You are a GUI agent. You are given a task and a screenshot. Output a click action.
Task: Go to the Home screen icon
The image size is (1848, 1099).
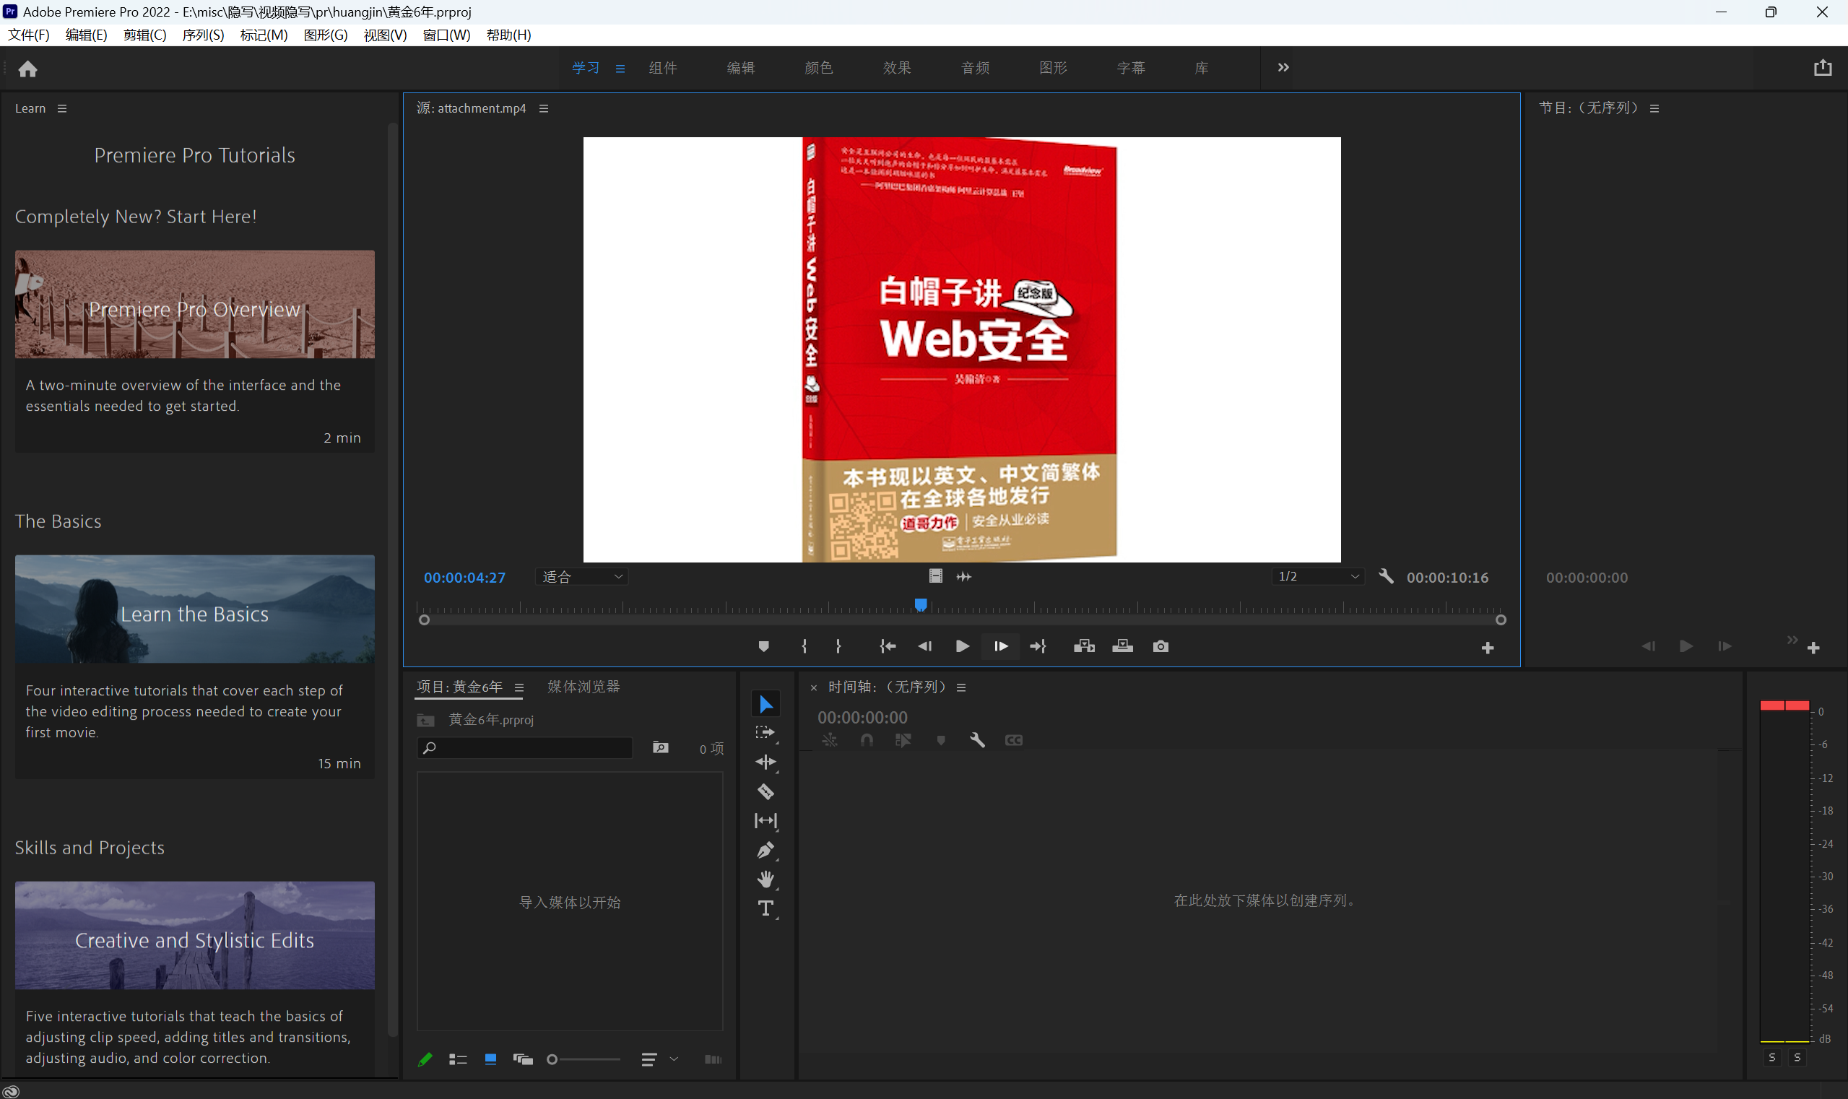tap(28, 69)
